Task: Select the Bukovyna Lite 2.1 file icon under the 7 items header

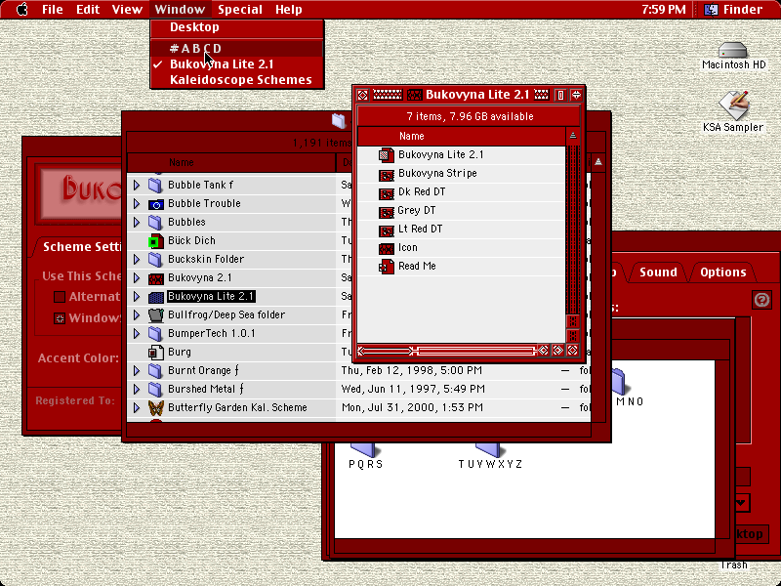Action: [387, 155]
